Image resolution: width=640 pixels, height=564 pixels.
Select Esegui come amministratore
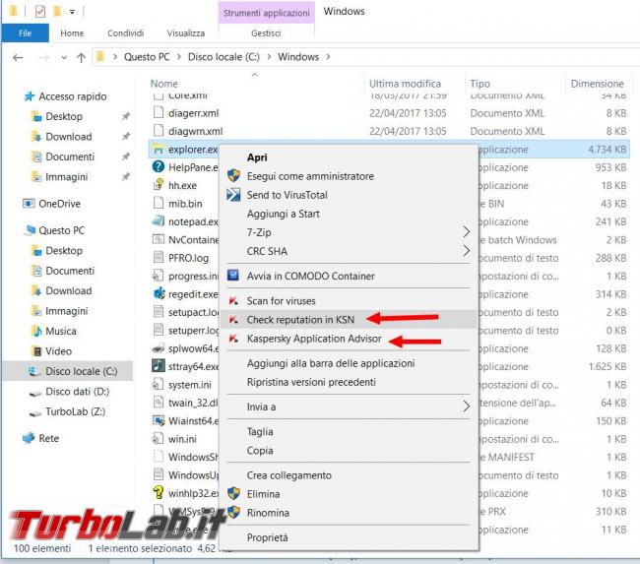(x=310, y=176)
